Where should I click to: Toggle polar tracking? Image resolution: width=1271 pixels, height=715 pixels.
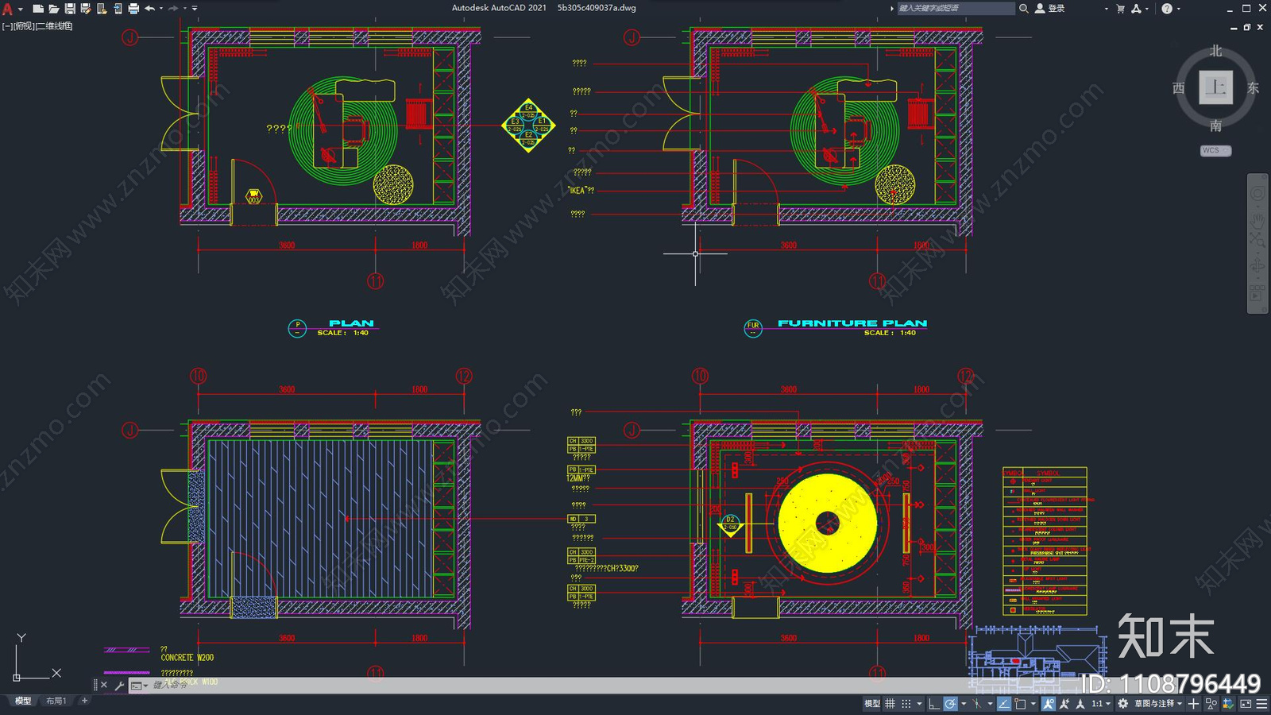point(950,704)
